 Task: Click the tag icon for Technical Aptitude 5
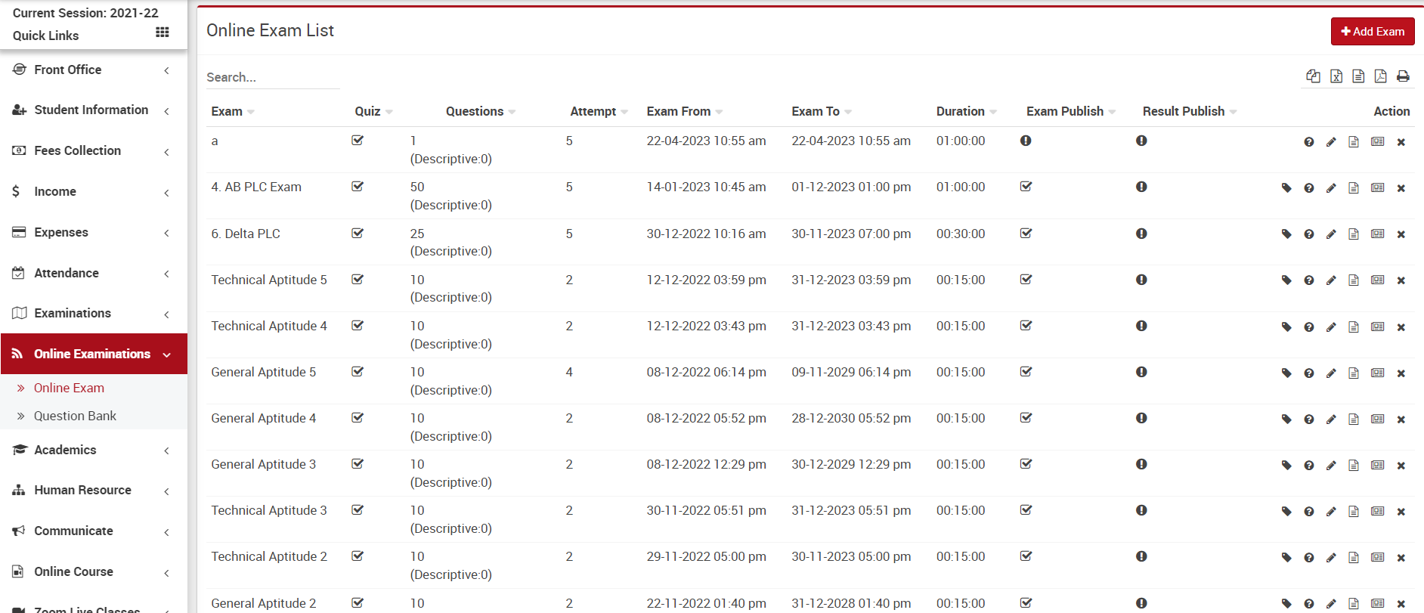pos(1286,280)
